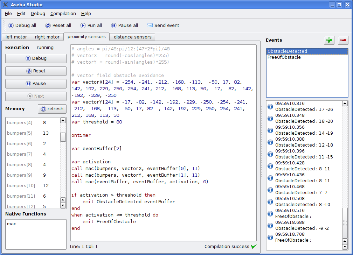
Task: Select the bumpers[7] memory row
Action: 33,154
